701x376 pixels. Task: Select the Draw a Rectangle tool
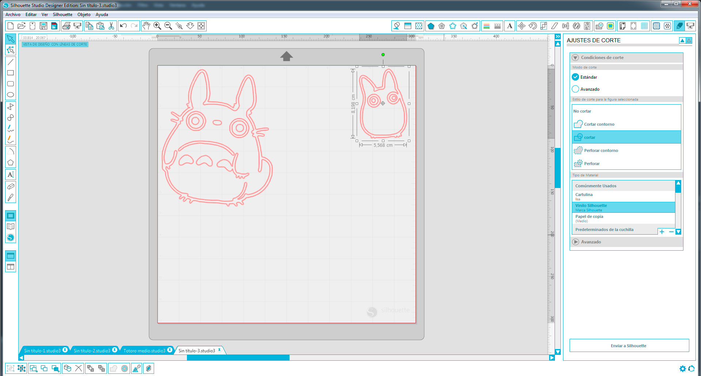(11, 73)
